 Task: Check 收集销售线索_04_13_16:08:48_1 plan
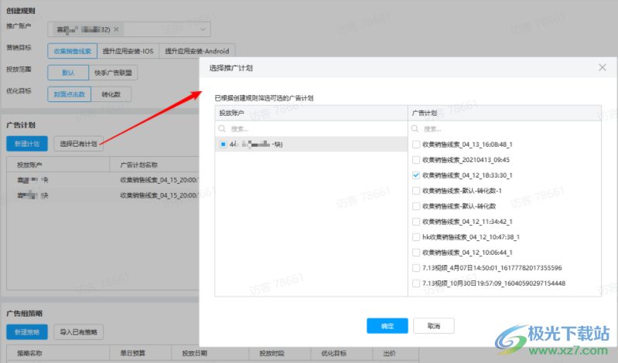click(416, 144)
